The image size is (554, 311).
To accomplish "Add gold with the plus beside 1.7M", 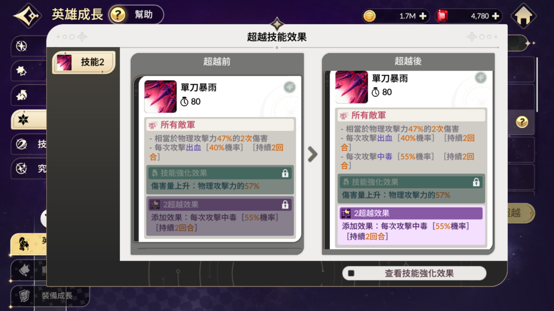I will [x=422, y=16].
